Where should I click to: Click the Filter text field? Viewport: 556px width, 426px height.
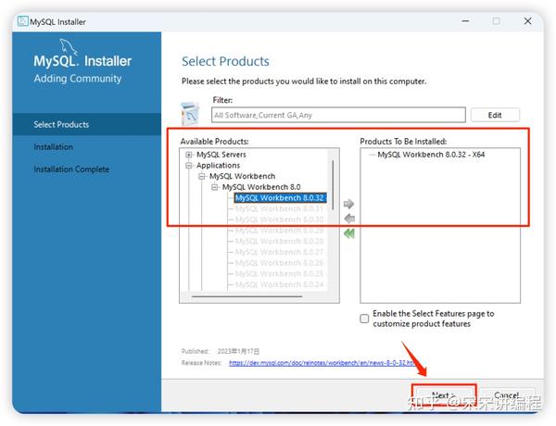click(x=338, y=115)
